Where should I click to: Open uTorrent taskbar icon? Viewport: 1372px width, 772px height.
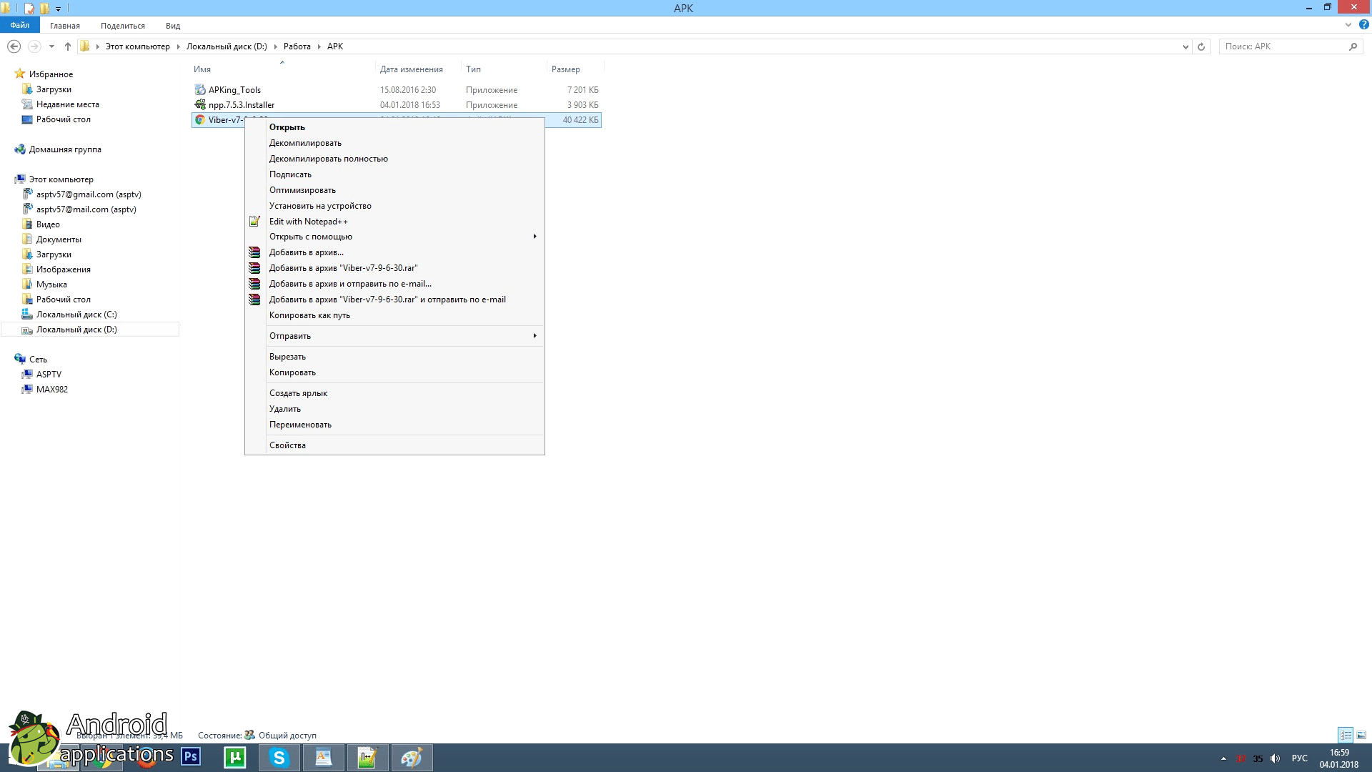point(235,758)
